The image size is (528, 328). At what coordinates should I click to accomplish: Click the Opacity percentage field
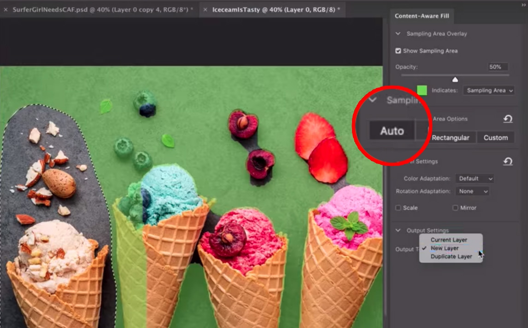[x=497, y=67]
